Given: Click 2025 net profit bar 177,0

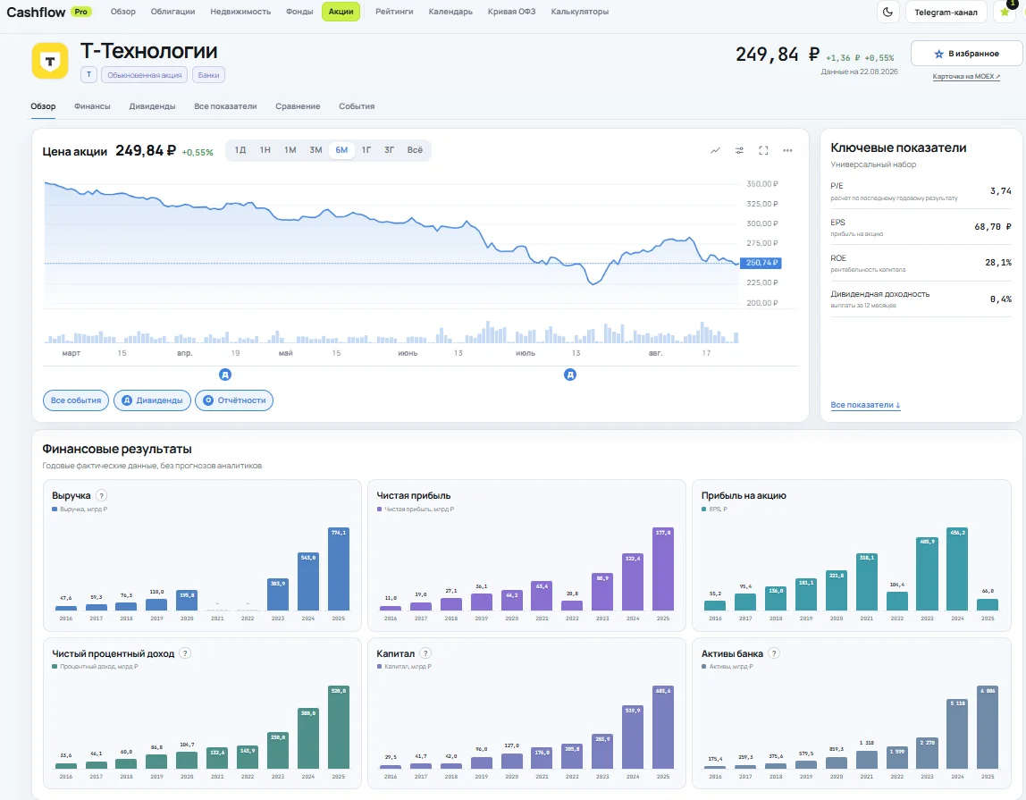Looking at the screenshot, I should click(663, 568).
